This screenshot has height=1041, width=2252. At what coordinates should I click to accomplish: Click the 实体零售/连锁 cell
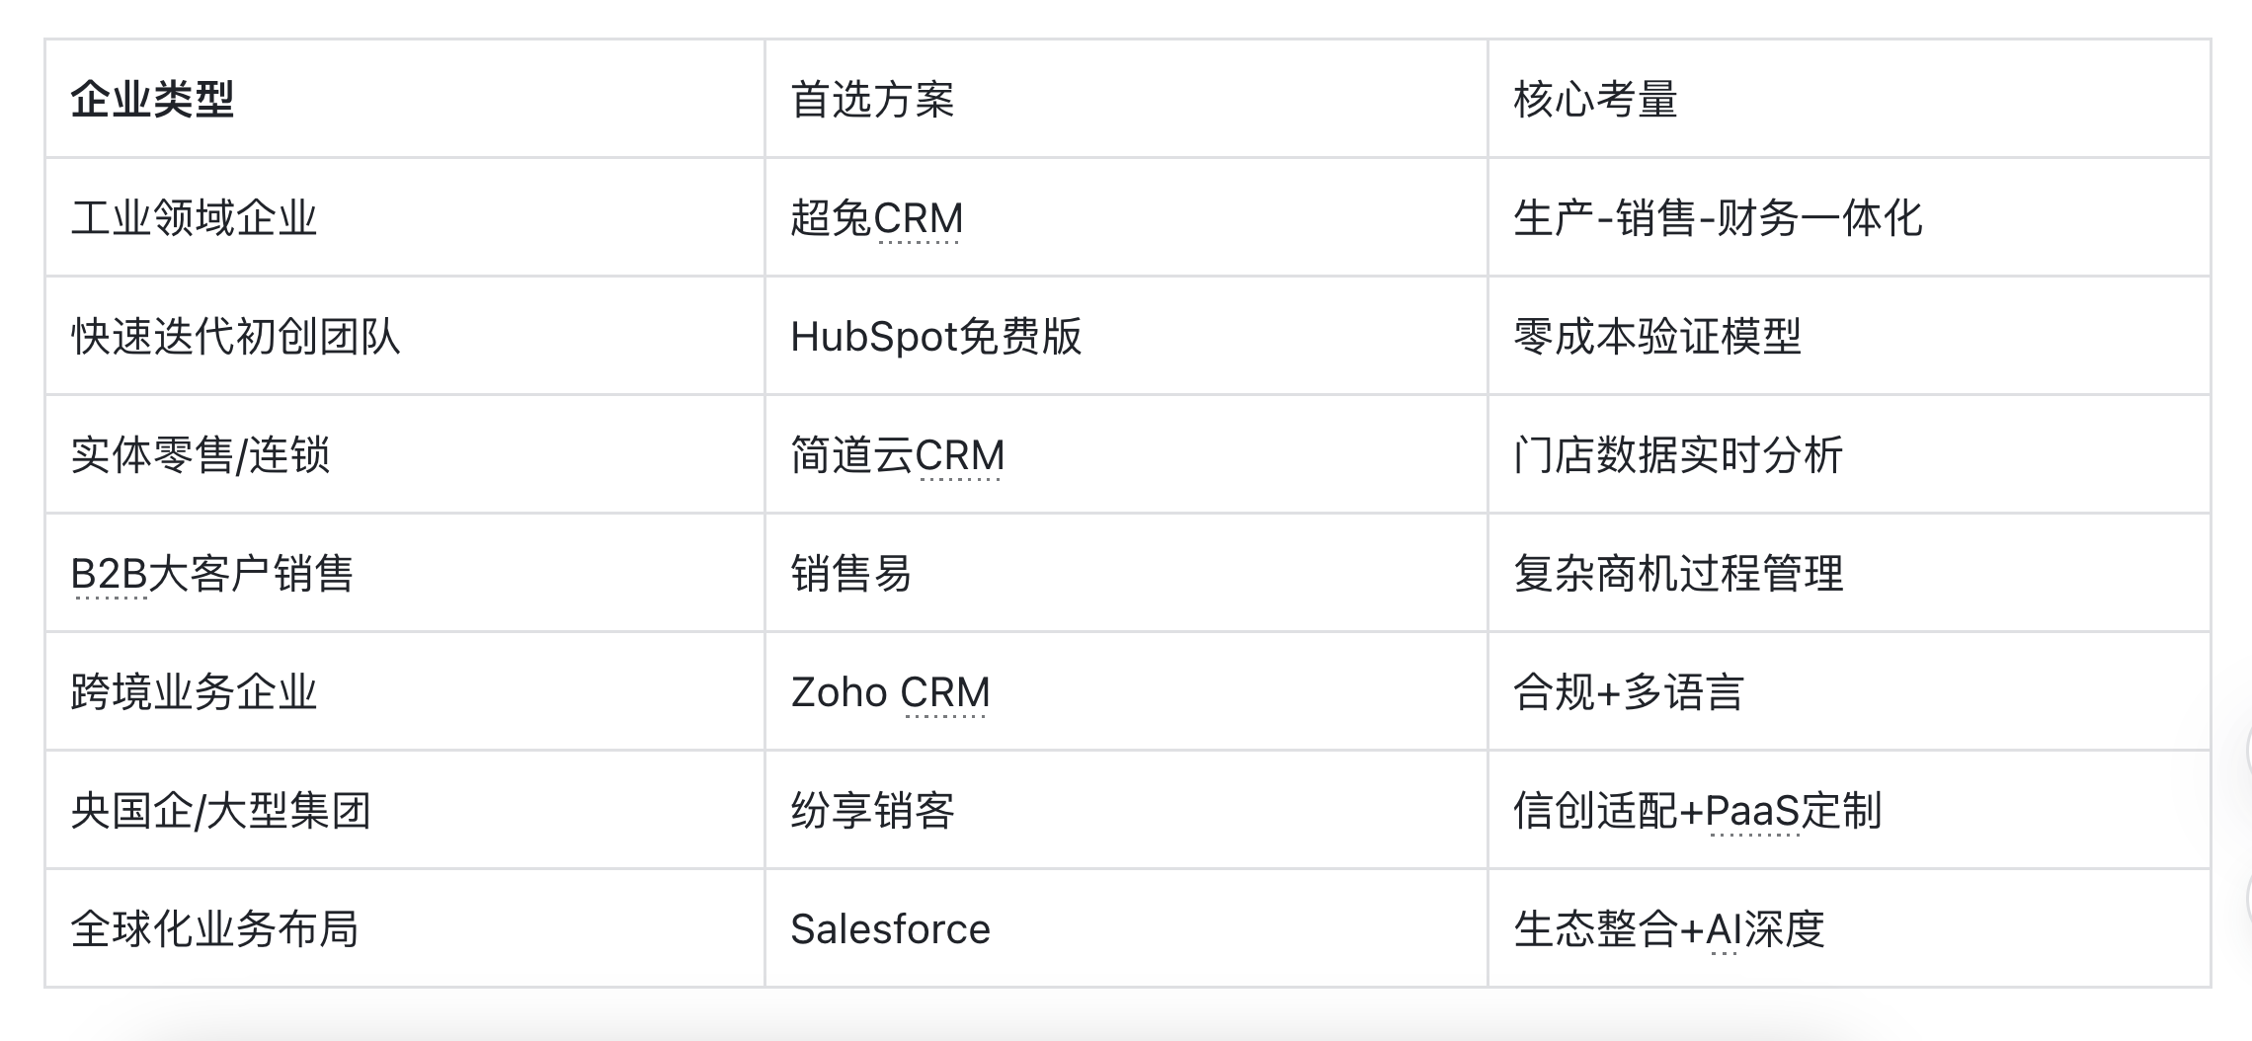pyautogui.click(x=201, y=455)
